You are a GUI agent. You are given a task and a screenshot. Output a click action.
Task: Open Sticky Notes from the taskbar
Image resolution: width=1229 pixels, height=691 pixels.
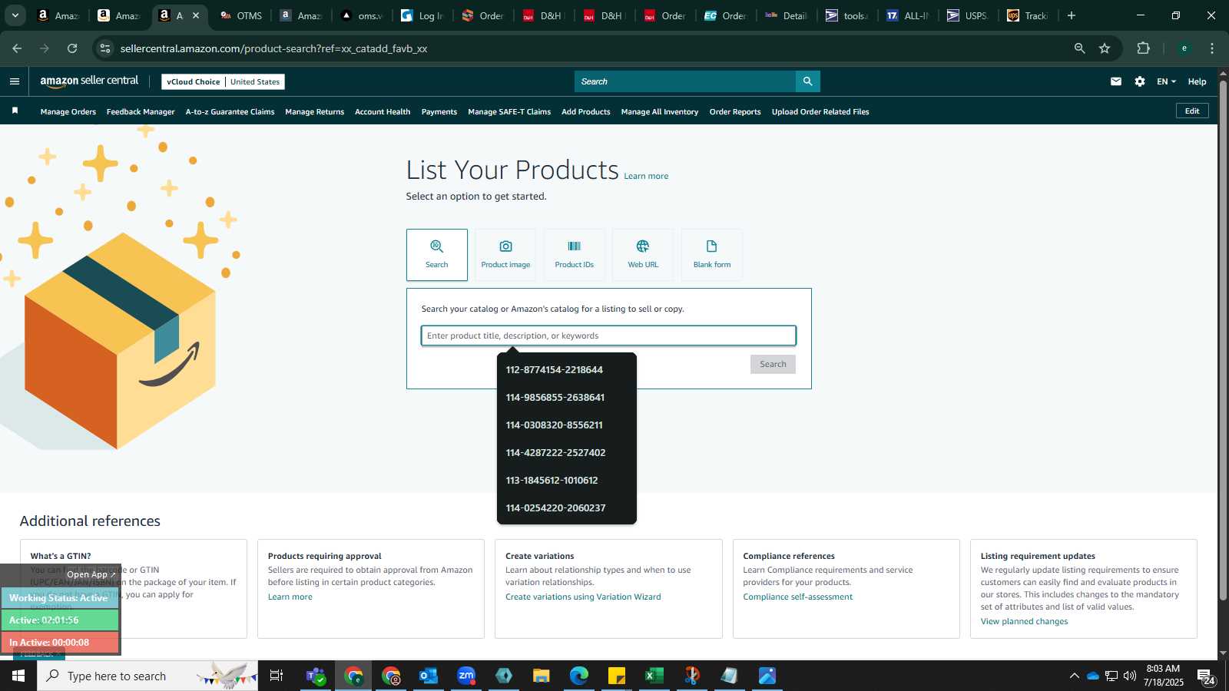[617, 676]
